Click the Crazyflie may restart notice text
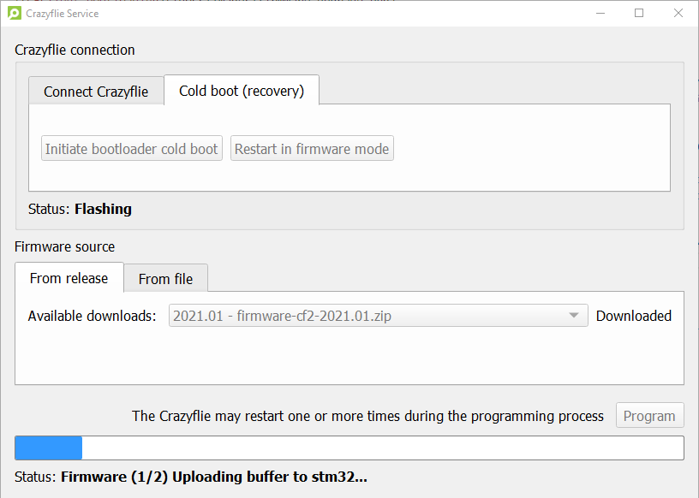The image size is (699, 498). click(x=367, y=416)
